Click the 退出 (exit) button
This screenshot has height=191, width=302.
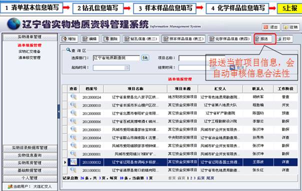pyautogui.click(x=270, y=27)
